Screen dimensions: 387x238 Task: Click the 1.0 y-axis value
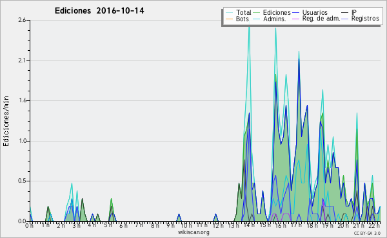pos(22,141)
